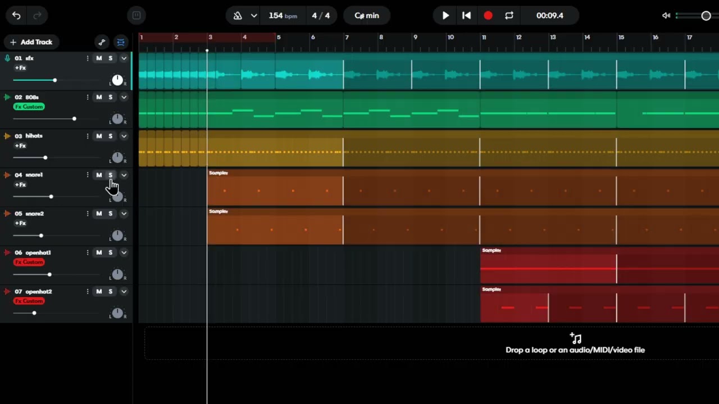
Task: Open the three-dot menu on the 05 snare2 track
Action: click(87, 214)
